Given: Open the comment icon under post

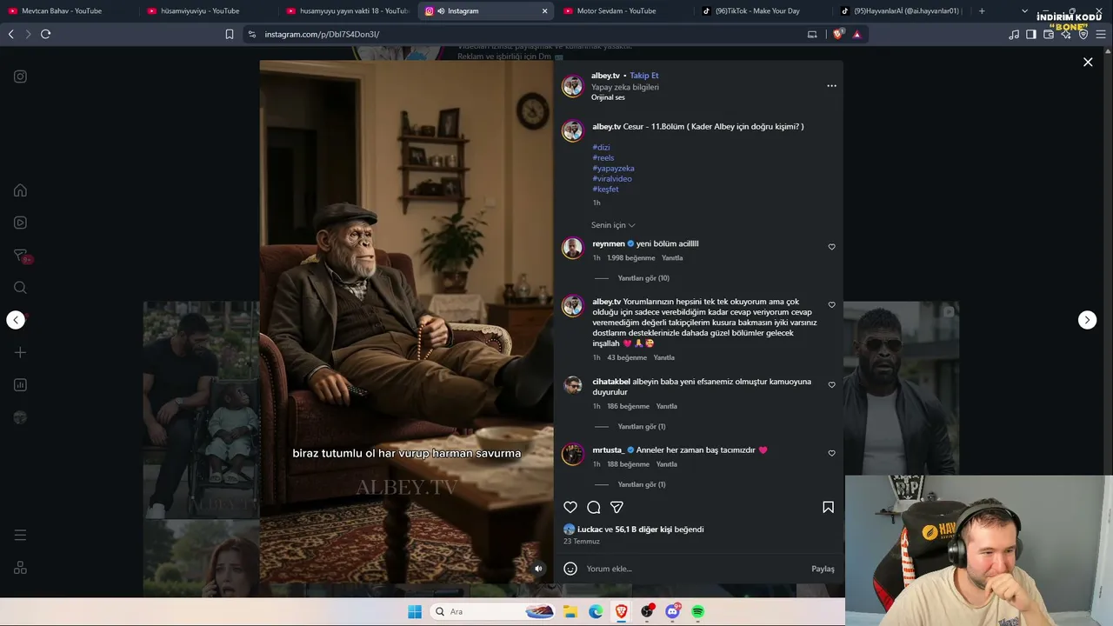Looking at the screenshot, I should [594, 507].
